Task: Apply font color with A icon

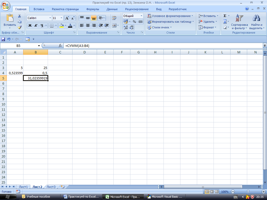Action: pyautogui.click(x=70, y=26)
